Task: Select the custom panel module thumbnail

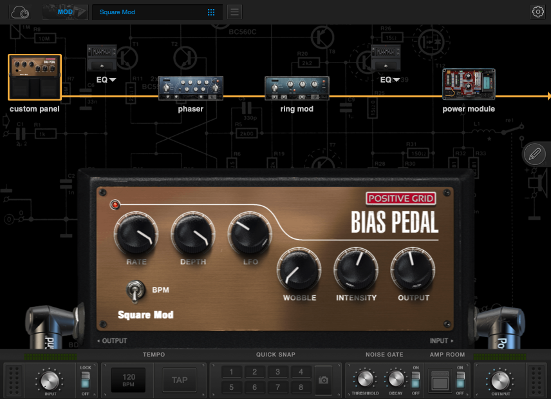Action: click(x=35, y=77)
